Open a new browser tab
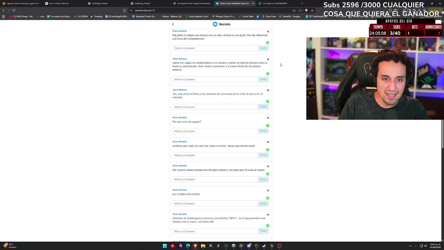The image size is (444, 250). [x=302, y=3]
